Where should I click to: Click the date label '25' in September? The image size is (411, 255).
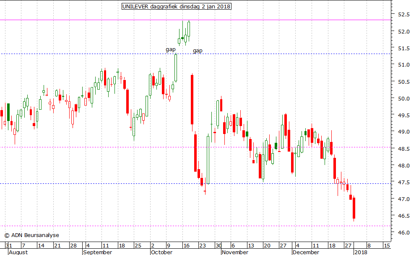(x=138, y=245)
